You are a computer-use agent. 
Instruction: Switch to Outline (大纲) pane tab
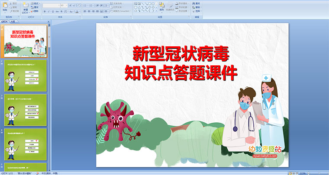13,22
